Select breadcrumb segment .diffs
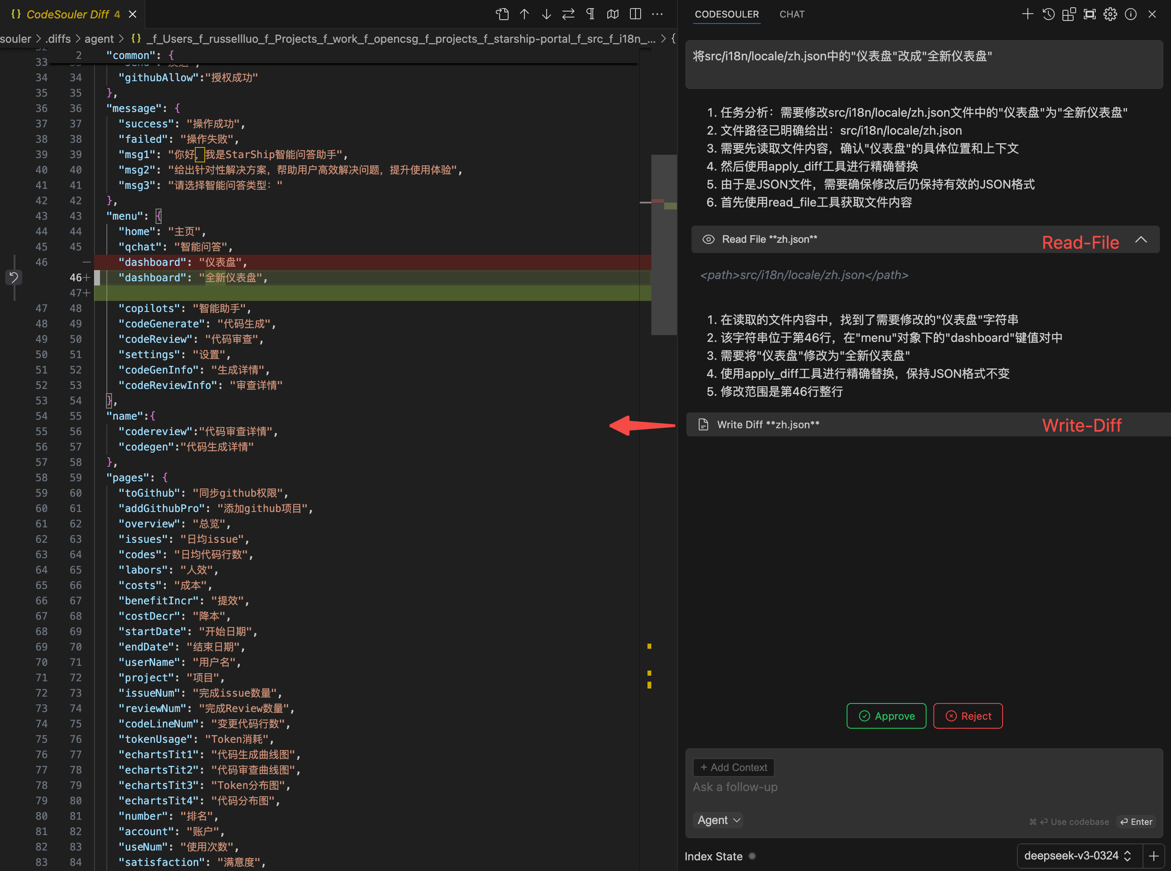The height and width of the screenshot is (871, 1171). (x=59, y=38)
